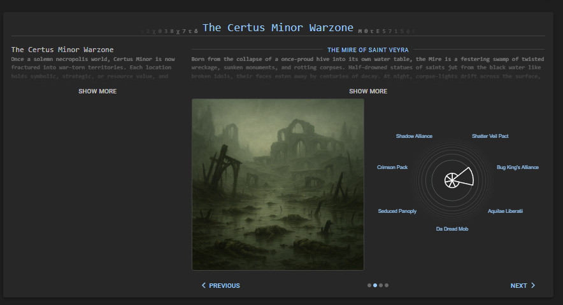This screenshot has height=305, width=563.
Task: Click the Da Dread Mob label
Action: click(x=452, y=229)
